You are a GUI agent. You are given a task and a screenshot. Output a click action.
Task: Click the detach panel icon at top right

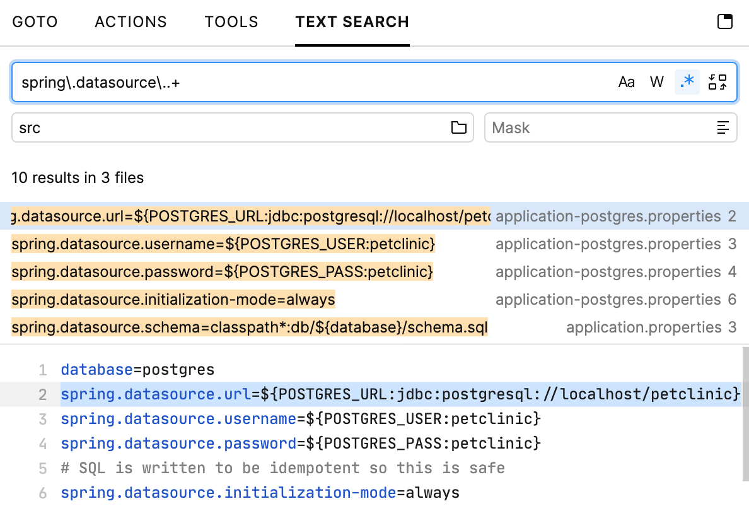724,21
